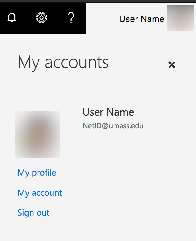Click the top bar profile picture

click(180, 18)
